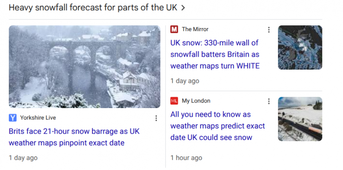343x170 pixels.
Task: Read the All you need to know article
Action: (217, 126)
